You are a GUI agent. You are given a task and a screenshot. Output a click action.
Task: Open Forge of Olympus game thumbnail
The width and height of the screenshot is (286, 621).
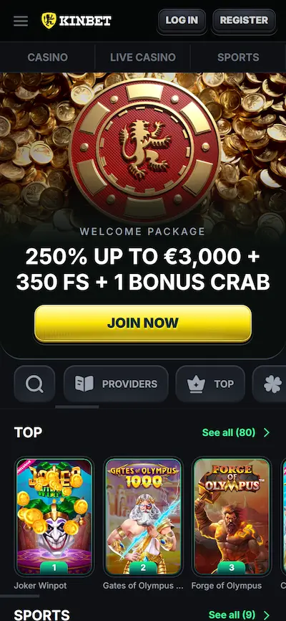coord(232,516)
